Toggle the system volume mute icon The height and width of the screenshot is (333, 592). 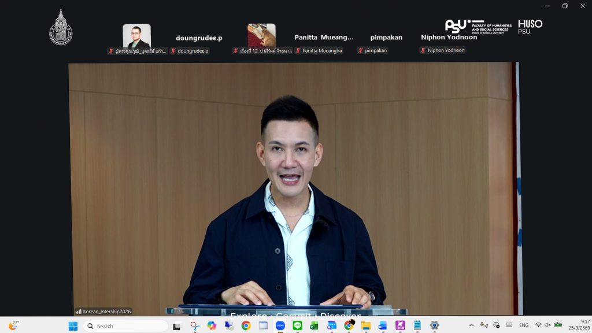coord(547,325)
